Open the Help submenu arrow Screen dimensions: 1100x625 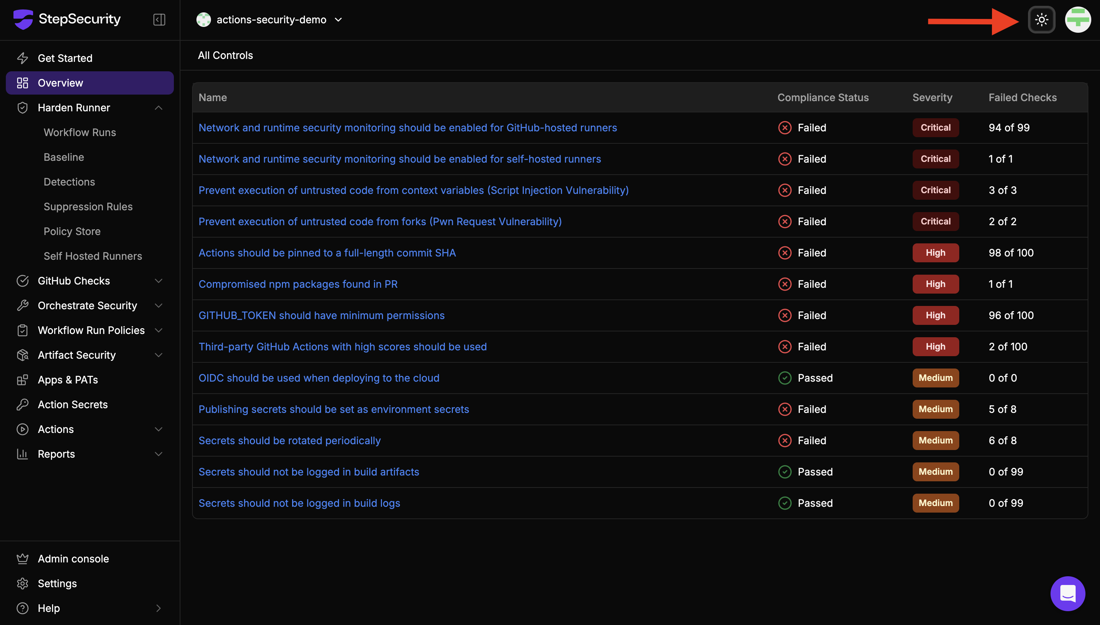point(158,608)
